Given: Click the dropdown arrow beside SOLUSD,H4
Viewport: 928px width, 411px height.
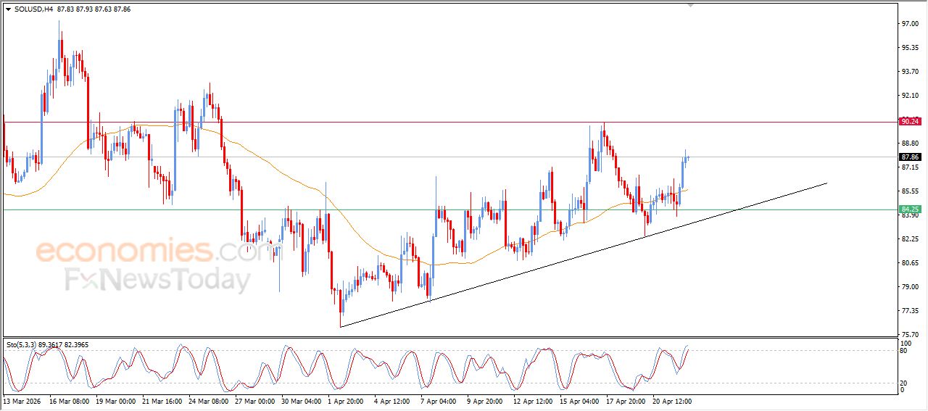Looking at the screenshot, I should click(8, 9).
